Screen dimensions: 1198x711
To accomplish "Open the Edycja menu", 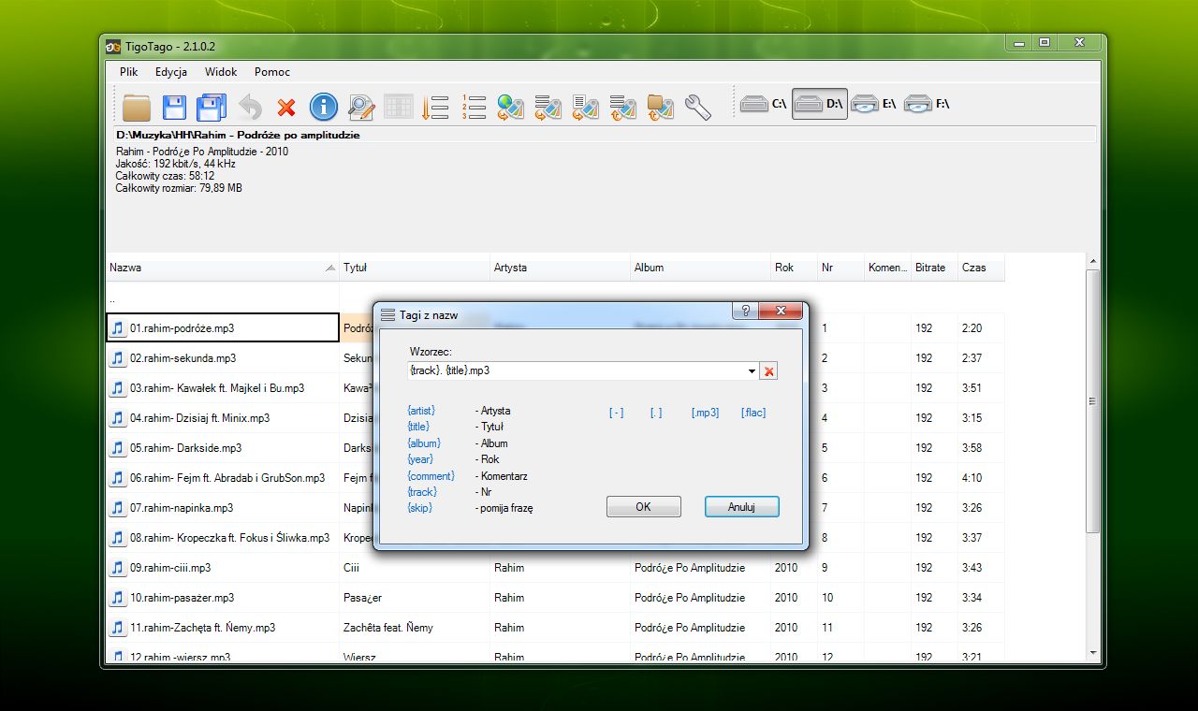I will (x=171, y=72).
